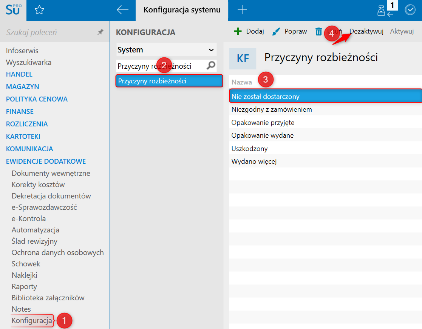
Task: Click the favorites star icon
Action: (39, 10)
